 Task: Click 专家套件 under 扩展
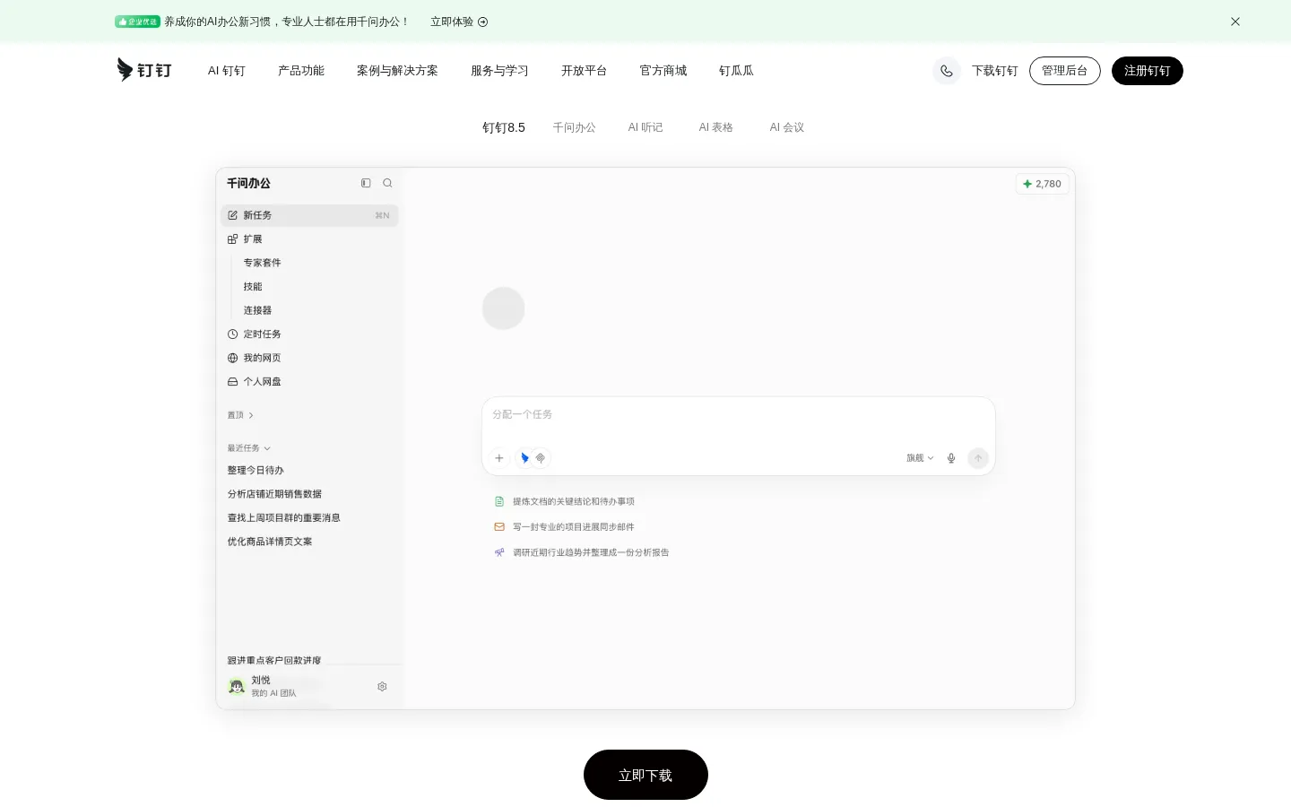click(262, 263)
